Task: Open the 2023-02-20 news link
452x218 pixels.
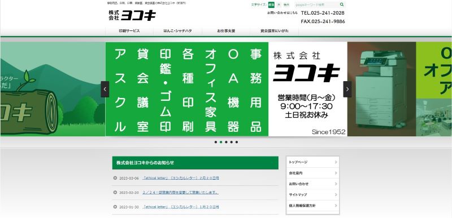Action: click(180, 193)
